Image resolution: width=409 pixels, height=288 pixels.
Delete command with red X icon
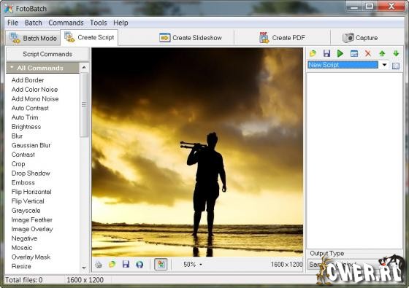pos(368,53)
